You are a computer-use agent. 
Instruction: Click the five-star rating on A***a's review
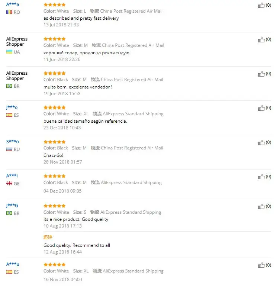click(54, 5)
